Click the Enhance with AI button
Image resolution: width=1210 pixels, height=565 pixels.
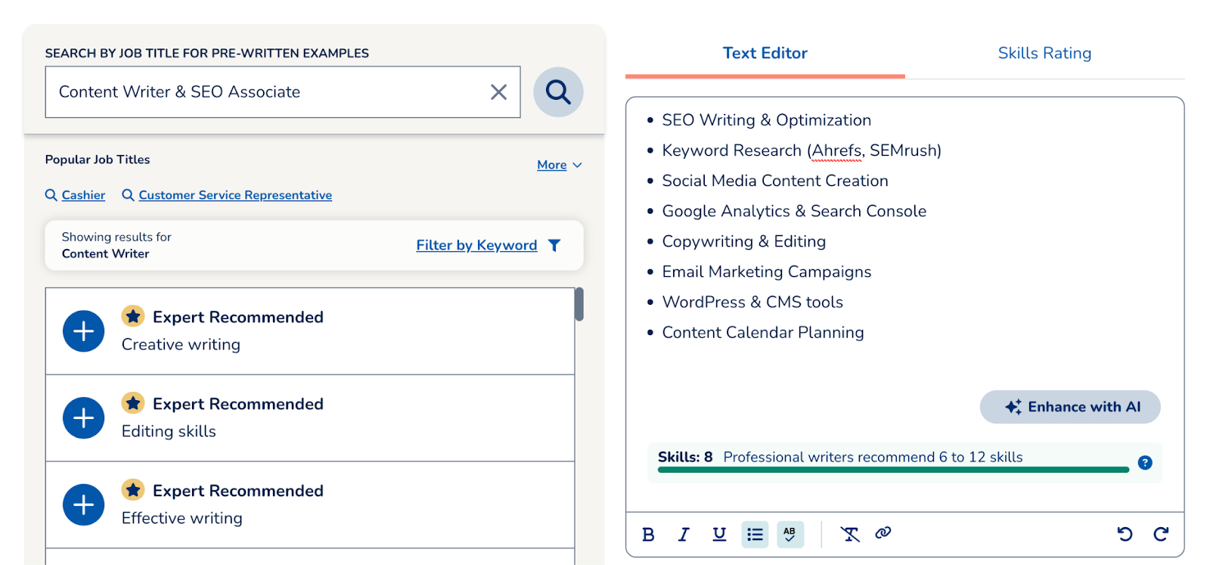(1070, 407)
